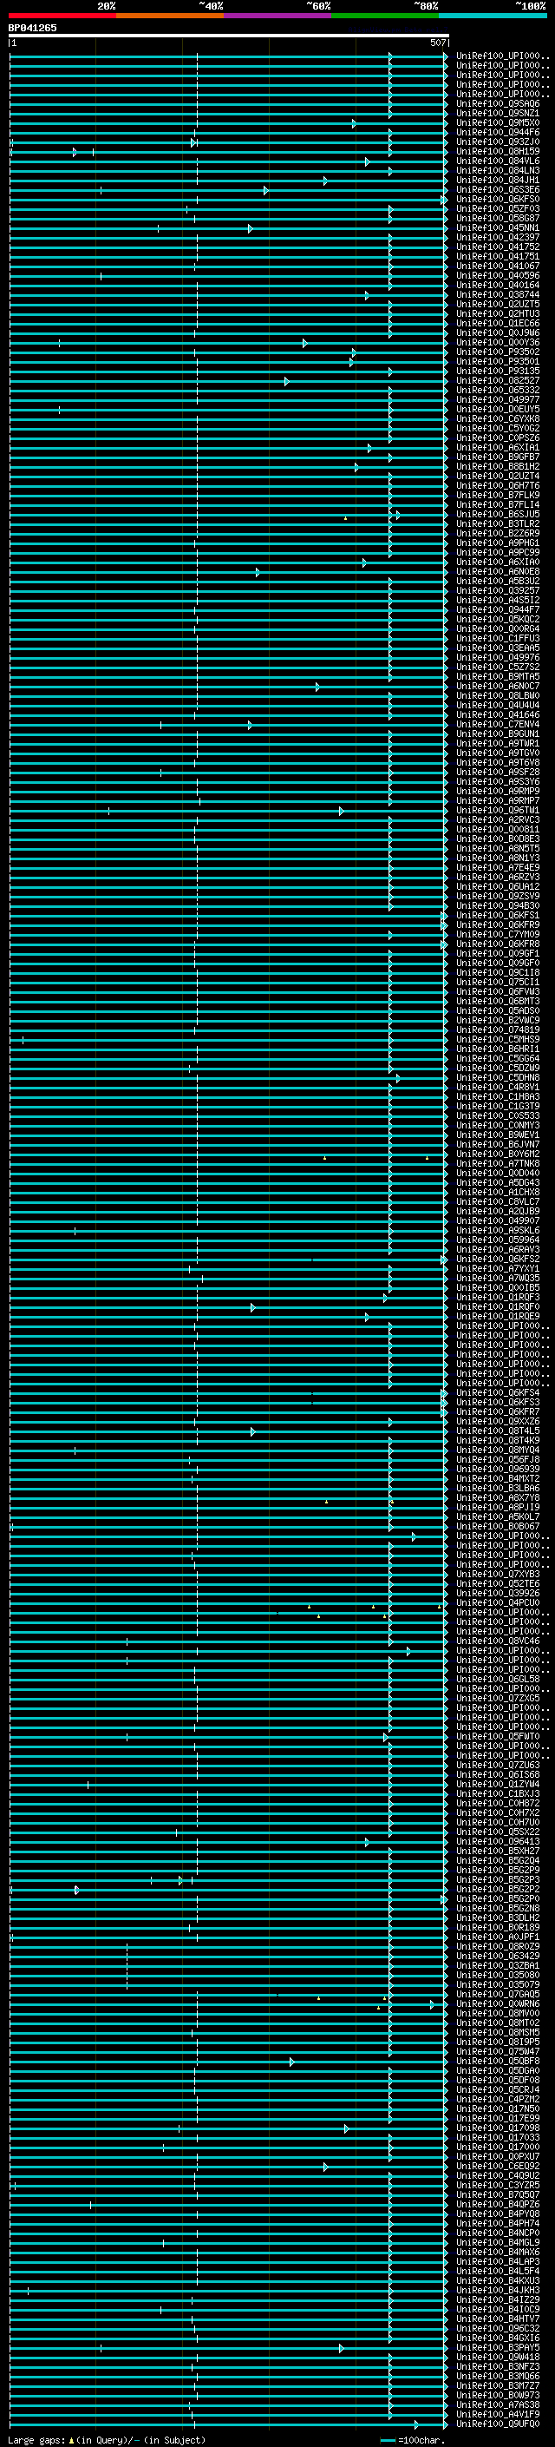555x2447 pixels.
Task: Select the UniRef100_P93502 label
Action: tap(497, 352)
